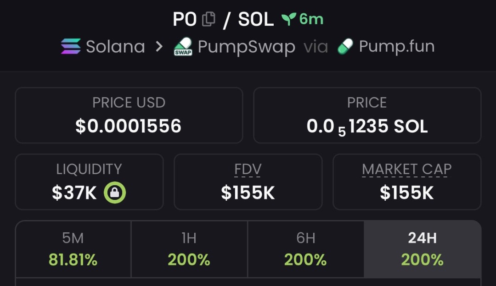Screen dimensions: 496x286
Task: Click the PRICE USD box
Action: 129,115
